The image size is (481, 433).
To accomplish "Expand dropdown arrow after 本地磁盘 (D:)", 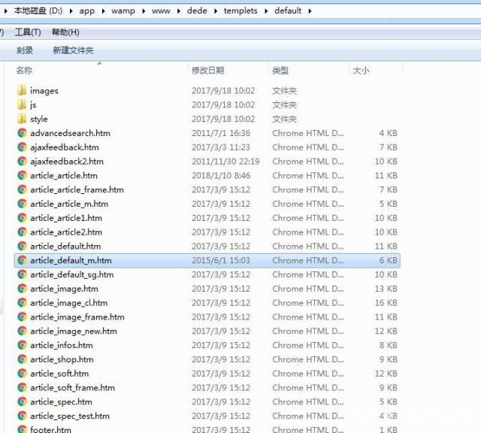I will tap(71, 11).
